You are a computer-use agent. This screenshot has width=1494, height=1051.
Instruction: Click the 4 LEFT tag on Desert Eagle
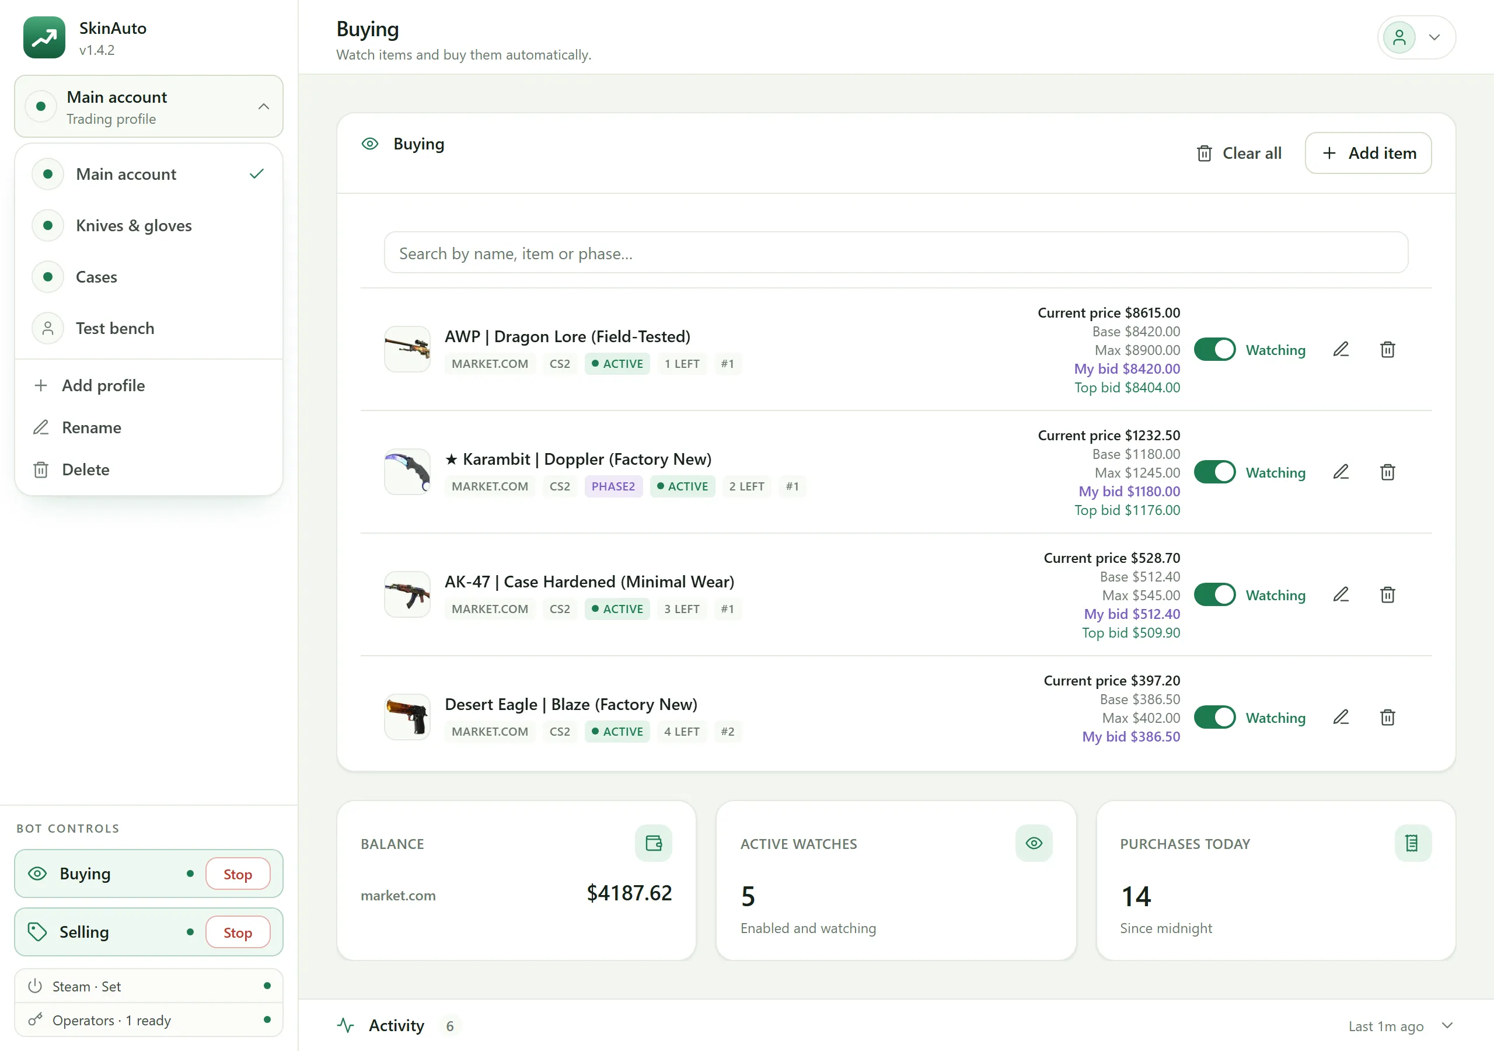pyautogui.click(x=681, y=732)
